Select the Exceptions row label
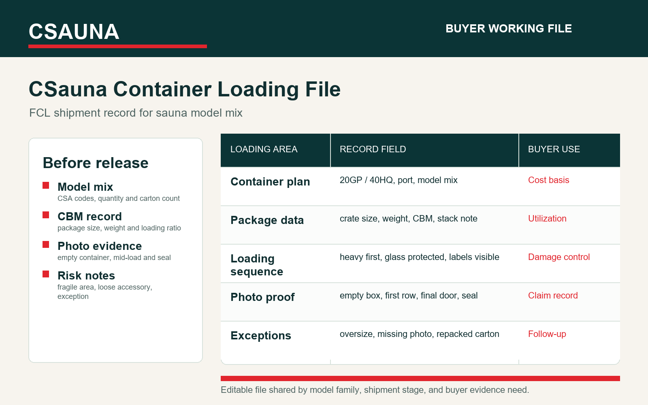Viewport: 648px width, 405px height. click(x=261, y=335)
